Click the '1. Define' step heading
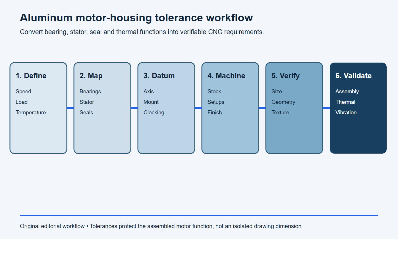This screenshot has height=256, width=398. click(31, 76)
